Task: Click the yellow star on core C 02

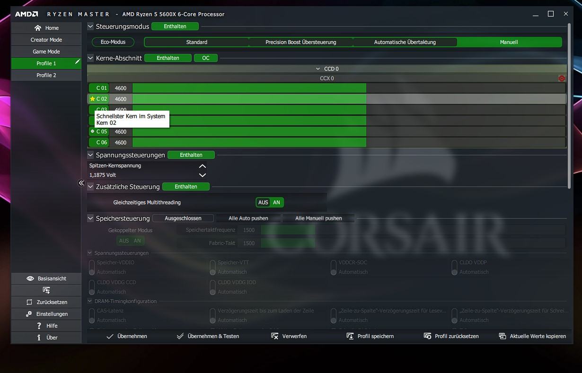Action: pyautogui.click(x=92, y=99)
